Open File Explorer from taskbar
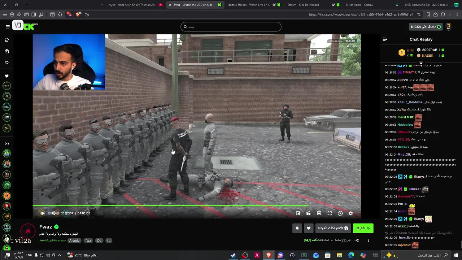Image resolution: width=462 pixels, height=260 pixels. [x=339, y=255]
